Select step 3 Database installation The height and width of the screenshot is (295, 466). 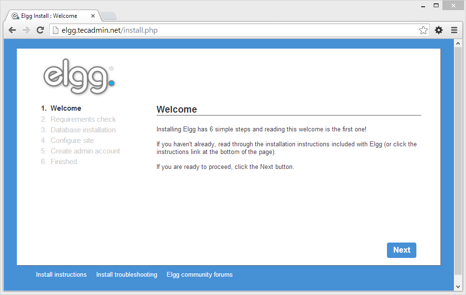[x=79, y=130]
